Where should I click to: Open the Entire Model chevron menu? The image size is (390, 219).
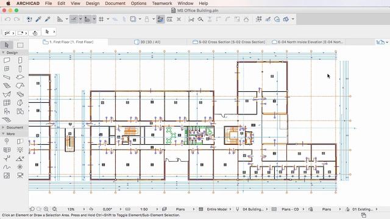tap(230, 209)
